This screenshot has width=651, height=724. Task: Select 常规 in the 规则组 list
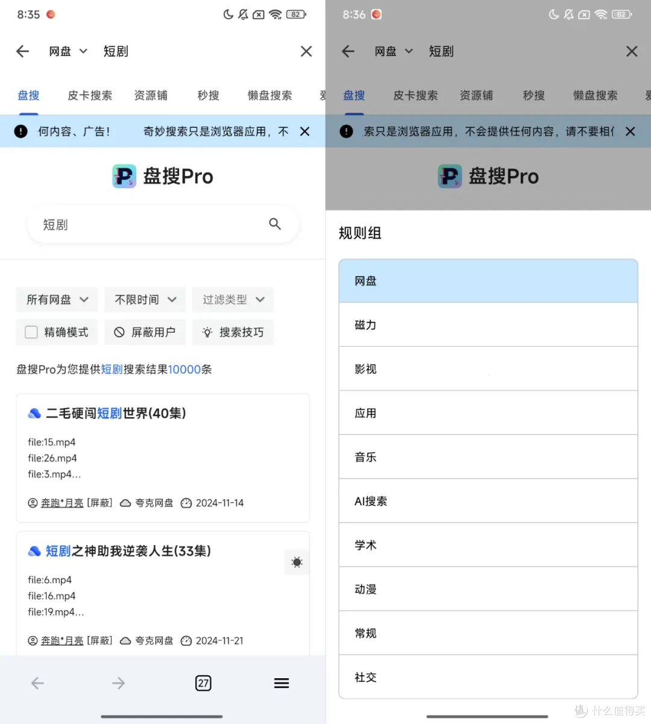click(488, 633)
